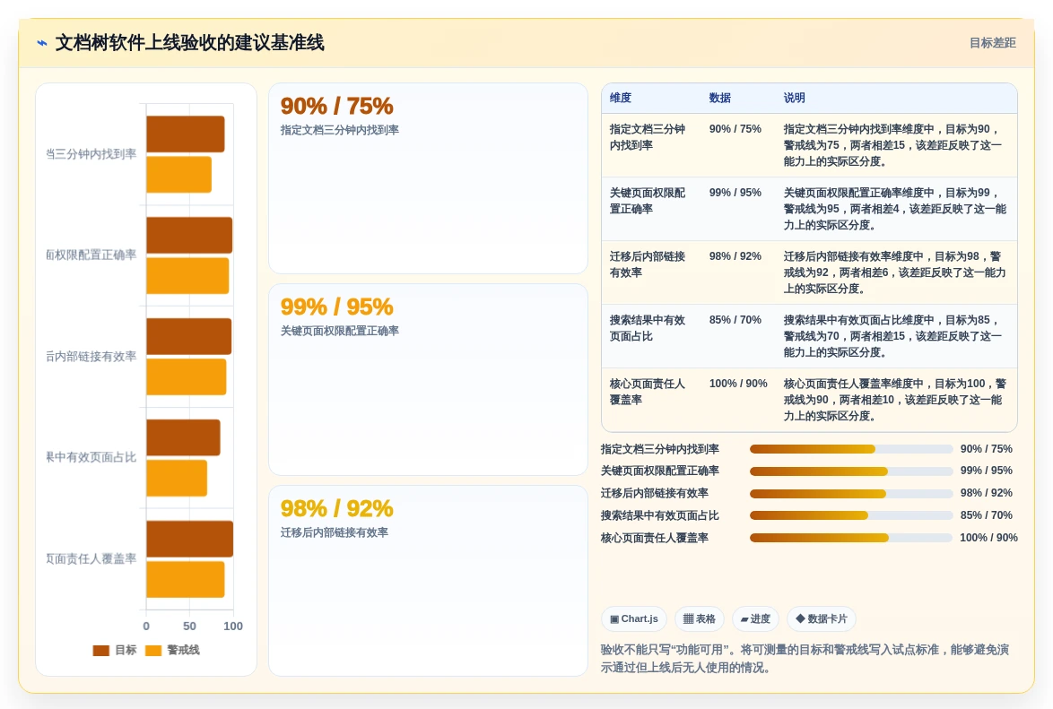The image size is (1053, 709).
Task: Open the 90% / 75% data card
Action: [428, 177]
